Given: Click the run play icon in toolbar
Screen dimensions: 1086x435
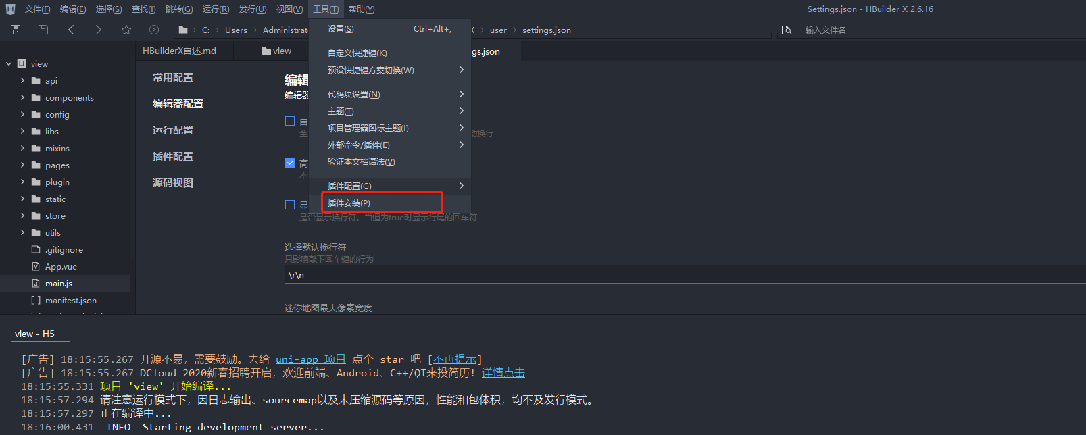Looking at the screenshot, I should [154, 30].
